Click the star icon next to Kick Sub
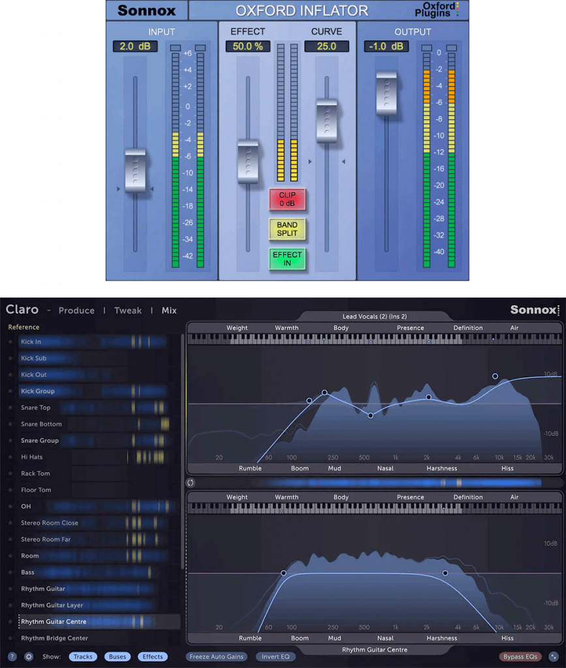Viewport: 566px width, 668px height. pyautogui.click(x=10, y=358)
